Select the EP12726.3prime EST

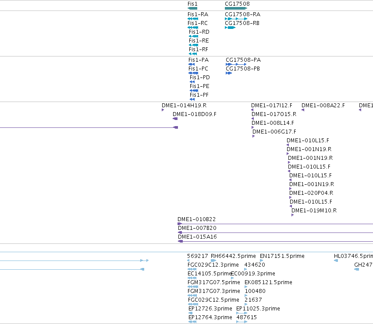tap(190, 313)
